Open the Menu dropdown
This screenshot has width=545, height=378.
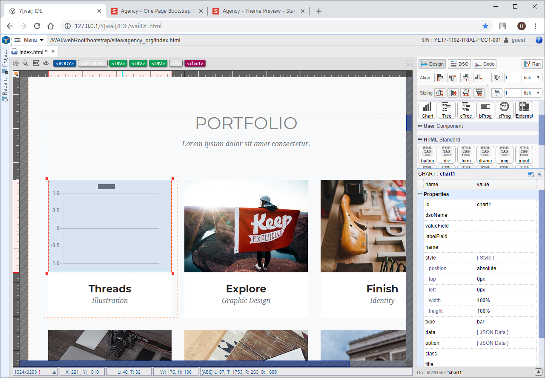pos(29,40)
